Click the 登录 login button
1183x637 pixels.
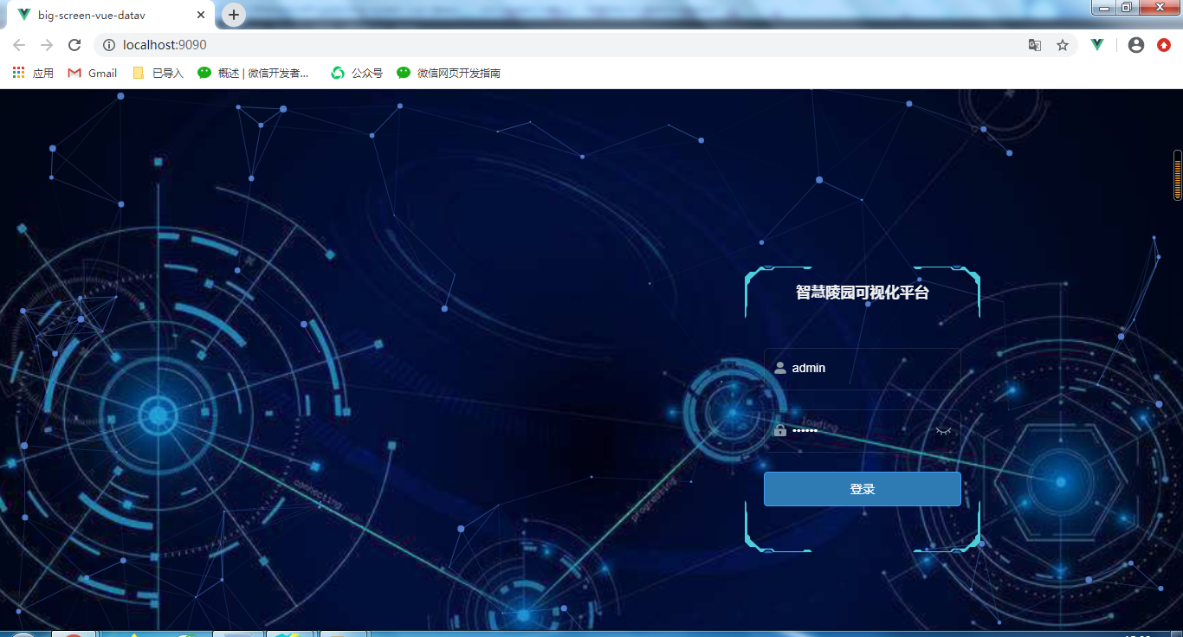coord(862,489)
